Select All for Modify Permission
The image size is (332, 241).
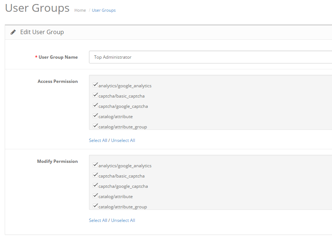pos(98,220)
